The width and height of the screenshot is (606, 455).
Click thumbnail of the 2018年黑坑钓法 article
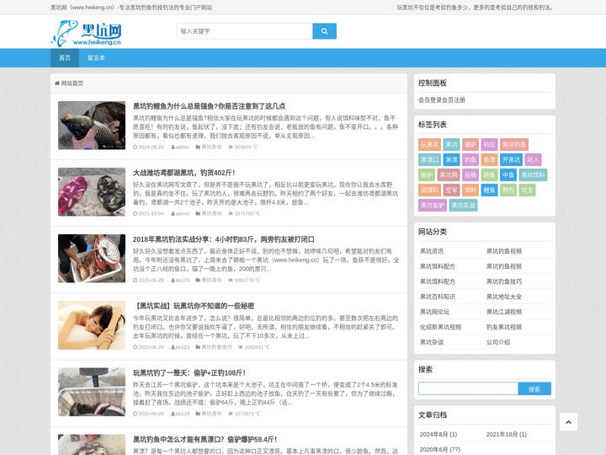point(92,259)
